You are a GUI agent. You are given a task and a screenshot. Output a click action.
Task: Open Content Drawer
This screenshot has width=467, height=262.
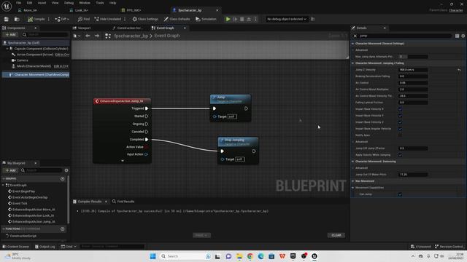coord(16,247)
